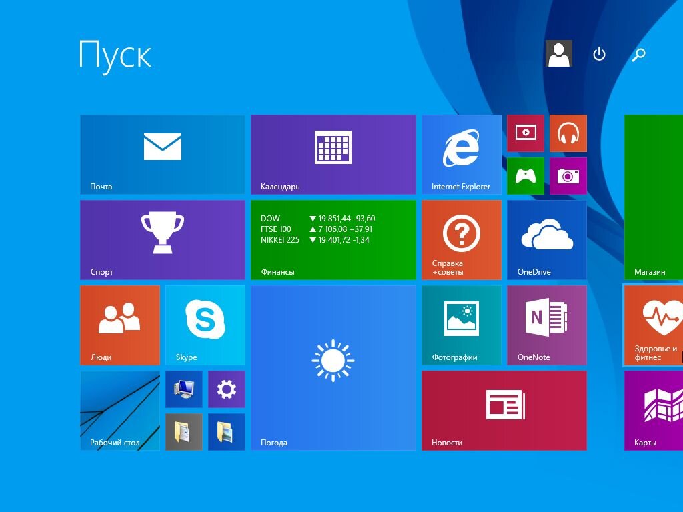This screenshot has height=512, width=683.
Task: Open the Новости news tile
Action: tap(504, 411)
